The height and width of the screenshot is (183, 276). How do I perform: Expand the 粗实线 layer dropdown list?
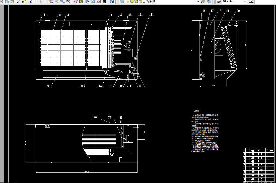[198, 2]
